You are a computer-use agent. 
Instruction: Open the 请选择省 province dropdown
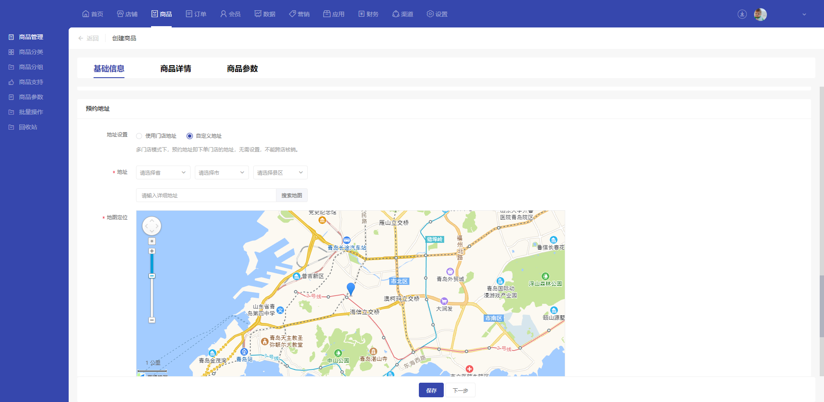click(163, 172)
